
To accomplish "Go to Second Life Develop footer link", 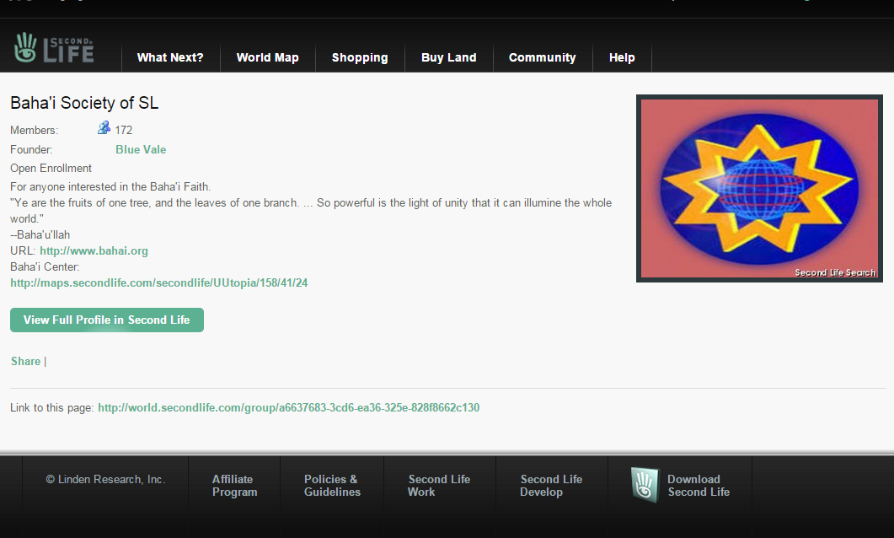I will tap(551, 486).
